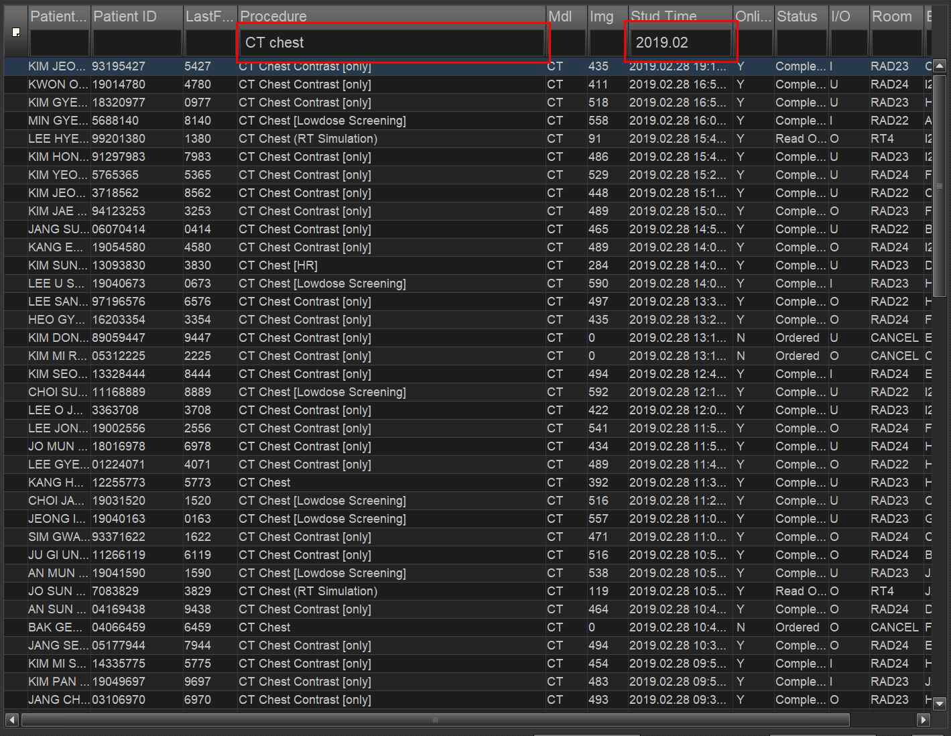Viewport: 951px width, 736px height.
Task: Click the horizontal scrollbar thumb
Action: (x=436, y=720)
